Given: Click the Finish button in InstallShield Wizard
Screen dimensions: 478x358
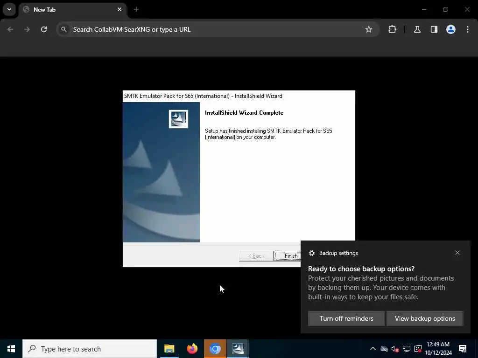Looking at the screenshot, I should (288, 256).
